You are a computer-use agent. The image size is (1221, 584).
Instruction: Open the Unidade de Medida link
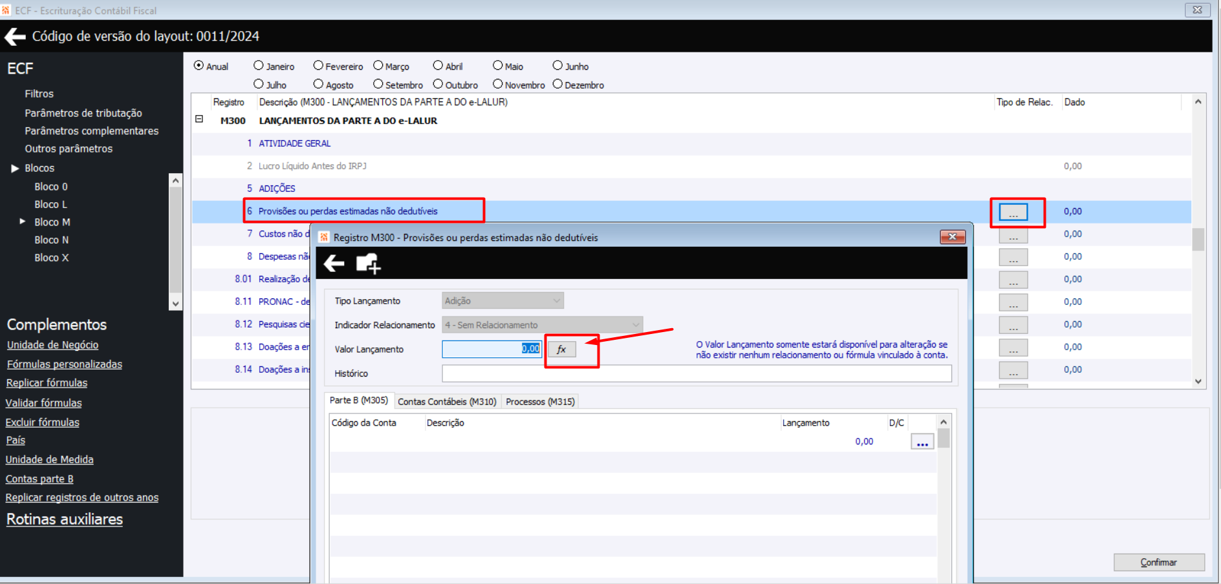(50, 460)
